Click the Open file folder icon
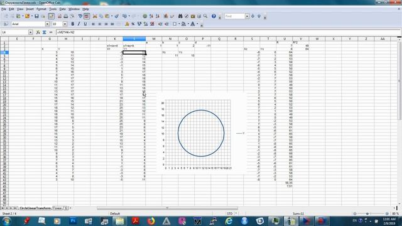 tap(27, 16)
